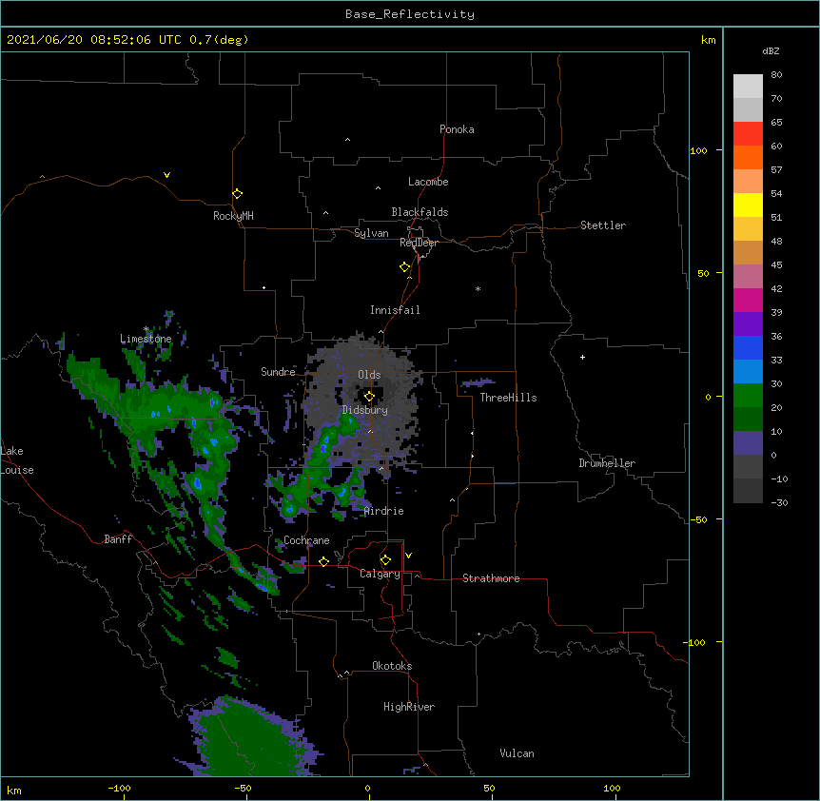Click the Airdrie city label
Screen dimensions: 820x801
(x=384, y=511)
